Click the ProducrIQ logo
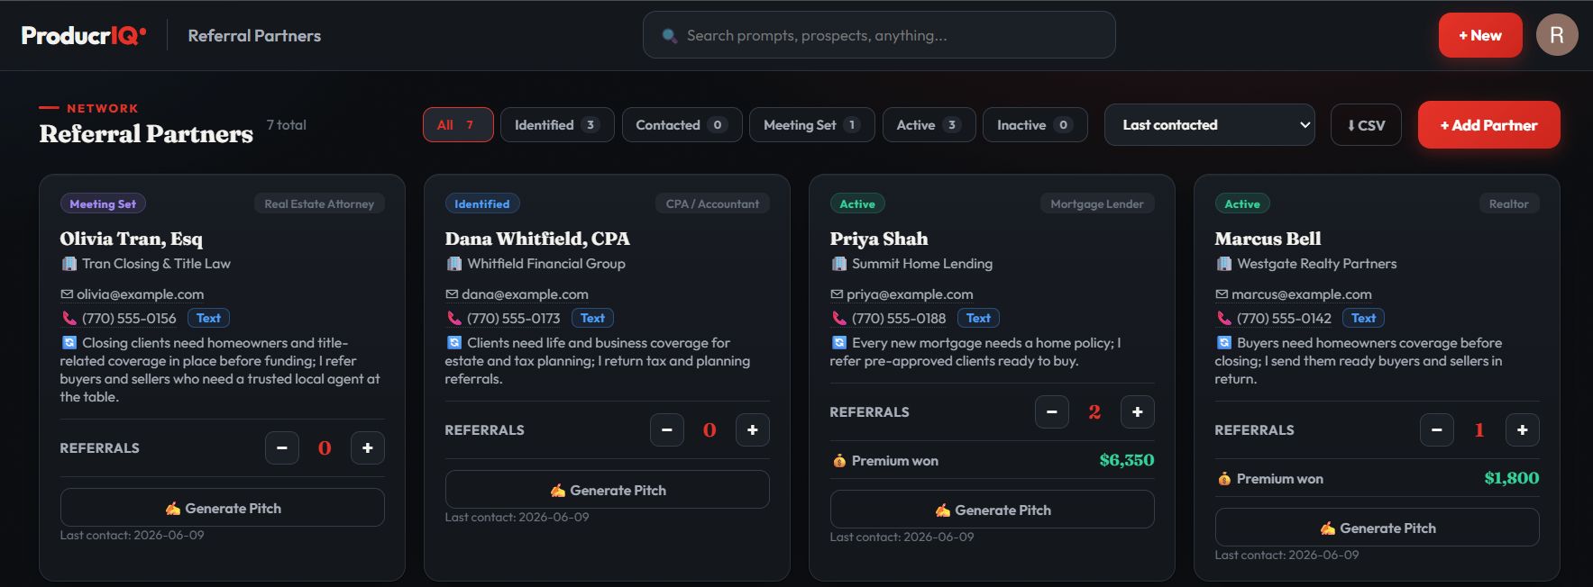This screenshot has width=1593, height=587. 84,35
